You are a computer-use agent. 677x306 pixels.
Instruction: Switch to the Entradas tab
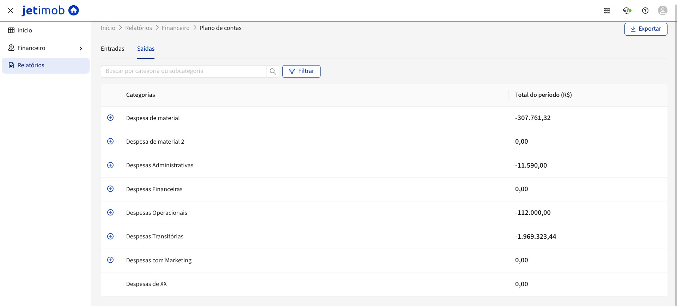(112, 49)
